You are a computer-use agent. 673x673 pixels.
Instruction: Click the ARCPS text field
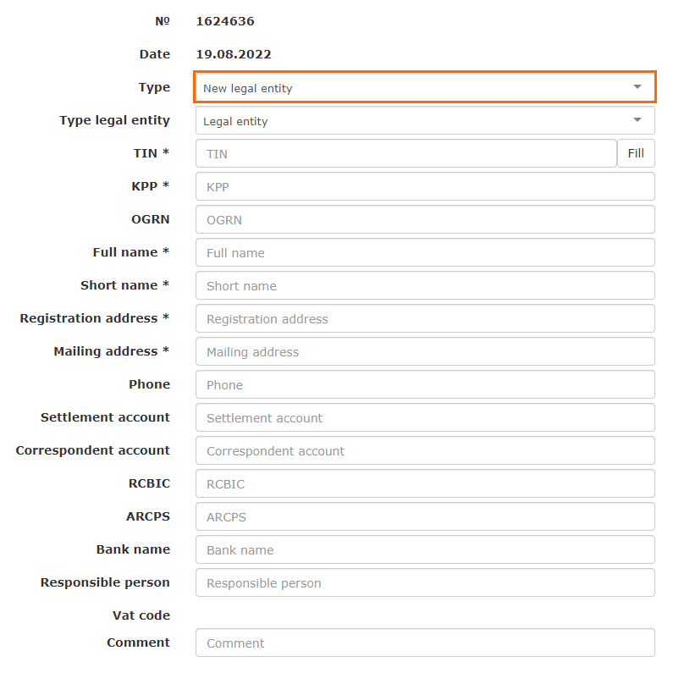coord(425,517)
